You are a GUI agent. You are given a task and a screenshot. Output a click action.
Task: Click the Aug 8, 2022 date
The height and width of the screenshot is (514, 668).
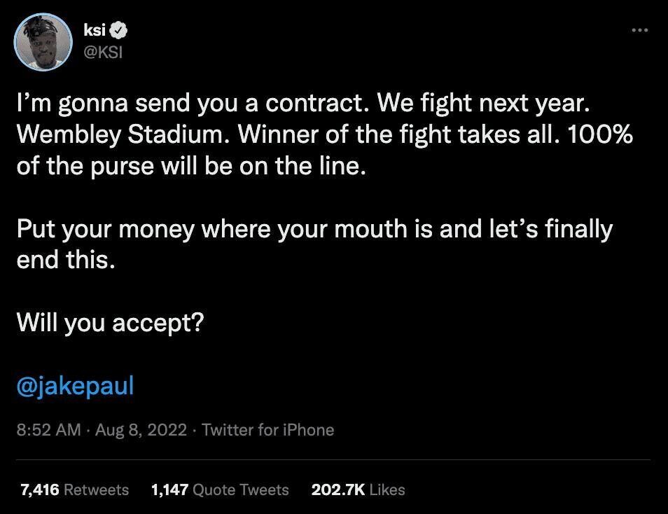(141, 429)
